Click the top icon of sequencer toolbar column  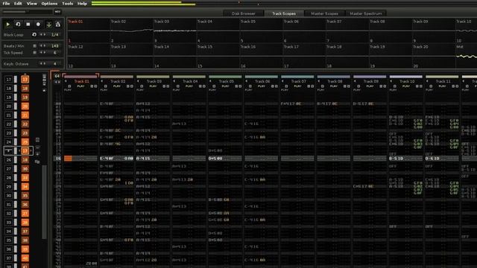click(x=45, y=76)
